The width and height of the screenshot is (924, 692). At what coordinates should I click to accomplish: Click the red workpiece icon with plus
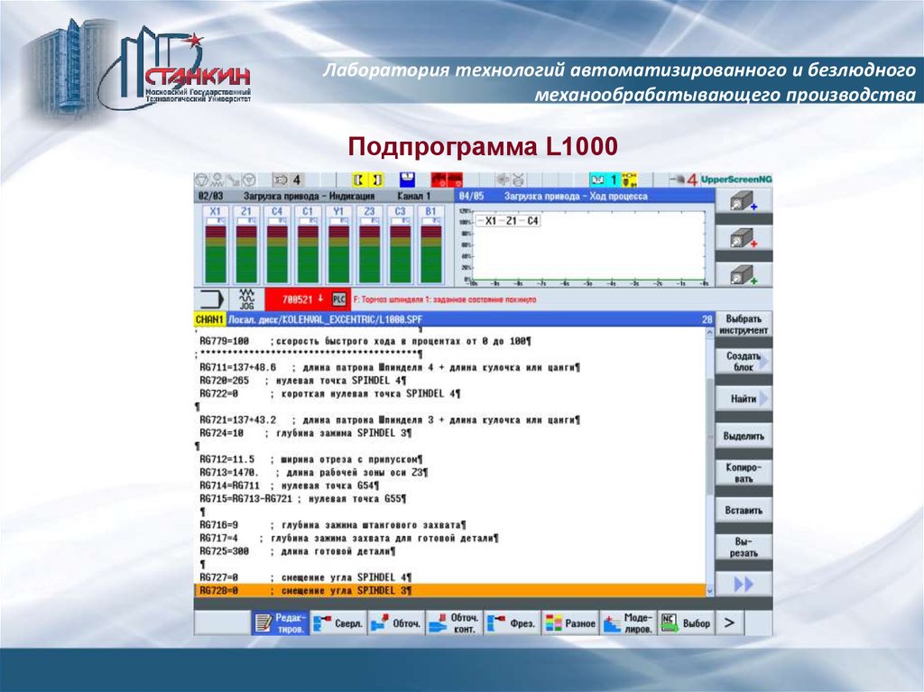744,238
